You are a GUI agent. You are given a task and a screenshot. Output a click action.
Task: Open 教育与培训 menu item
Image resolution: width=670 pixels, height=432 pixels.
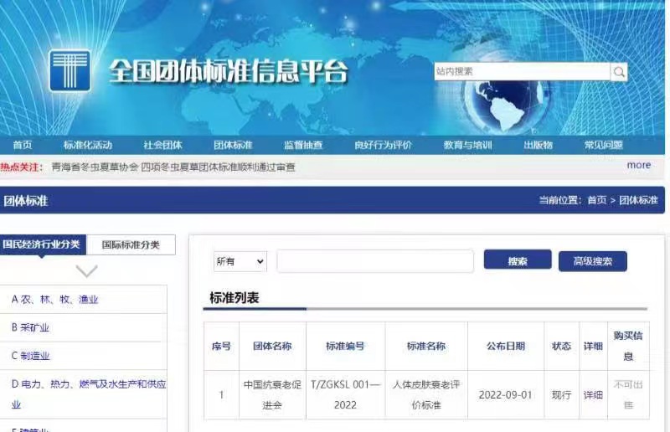(468, 145)
